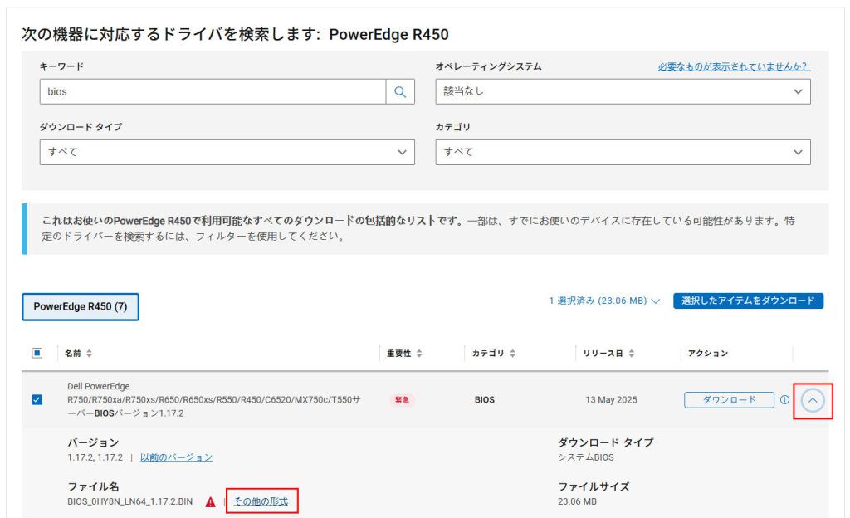Open 必要なものが表示されていませんか? link

click(x=734, y=66)
